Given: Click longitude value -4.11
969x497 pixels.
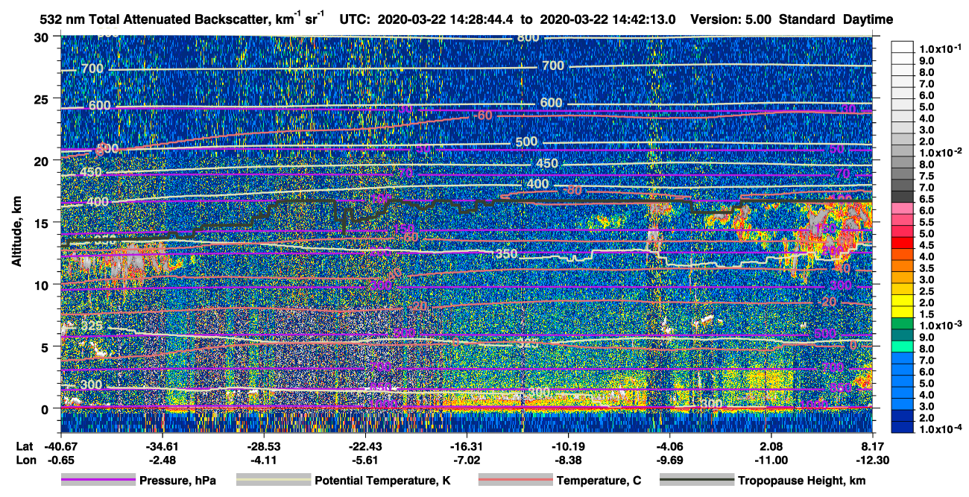Looking at the screenshot, I should [x=264, y=460].
